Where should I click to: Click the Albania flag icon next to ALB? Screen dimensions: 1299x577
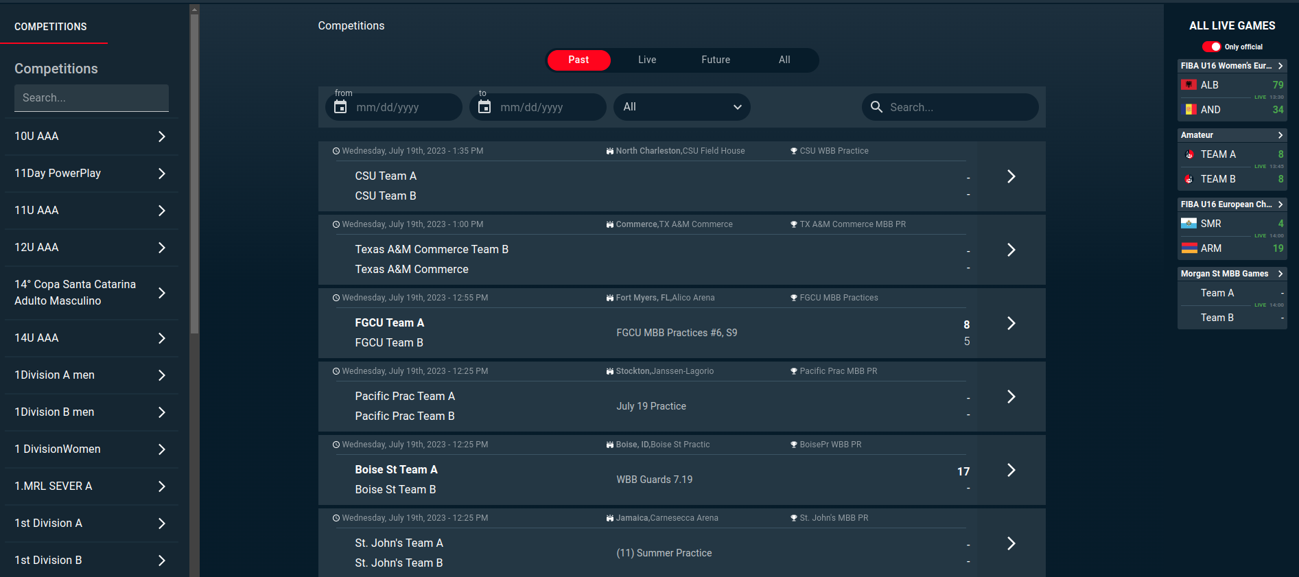1189,85
